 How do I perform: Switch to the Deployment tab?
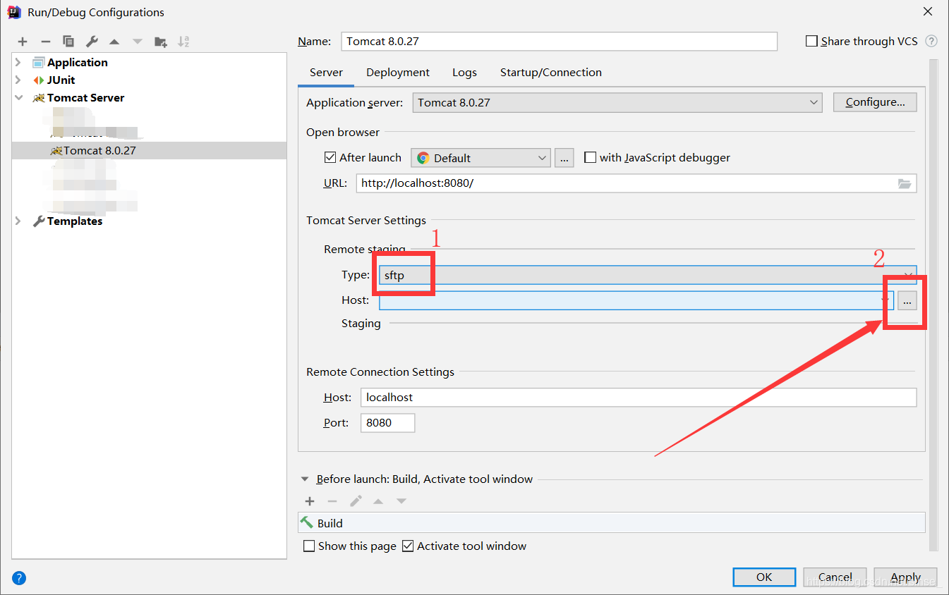pyautogui.click(x=398, y=73)
